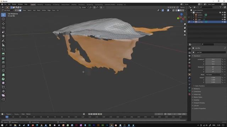Viewport: 227px width, 127px height.
Task: Click the pan view hand icon
Action: coord(185,28)
